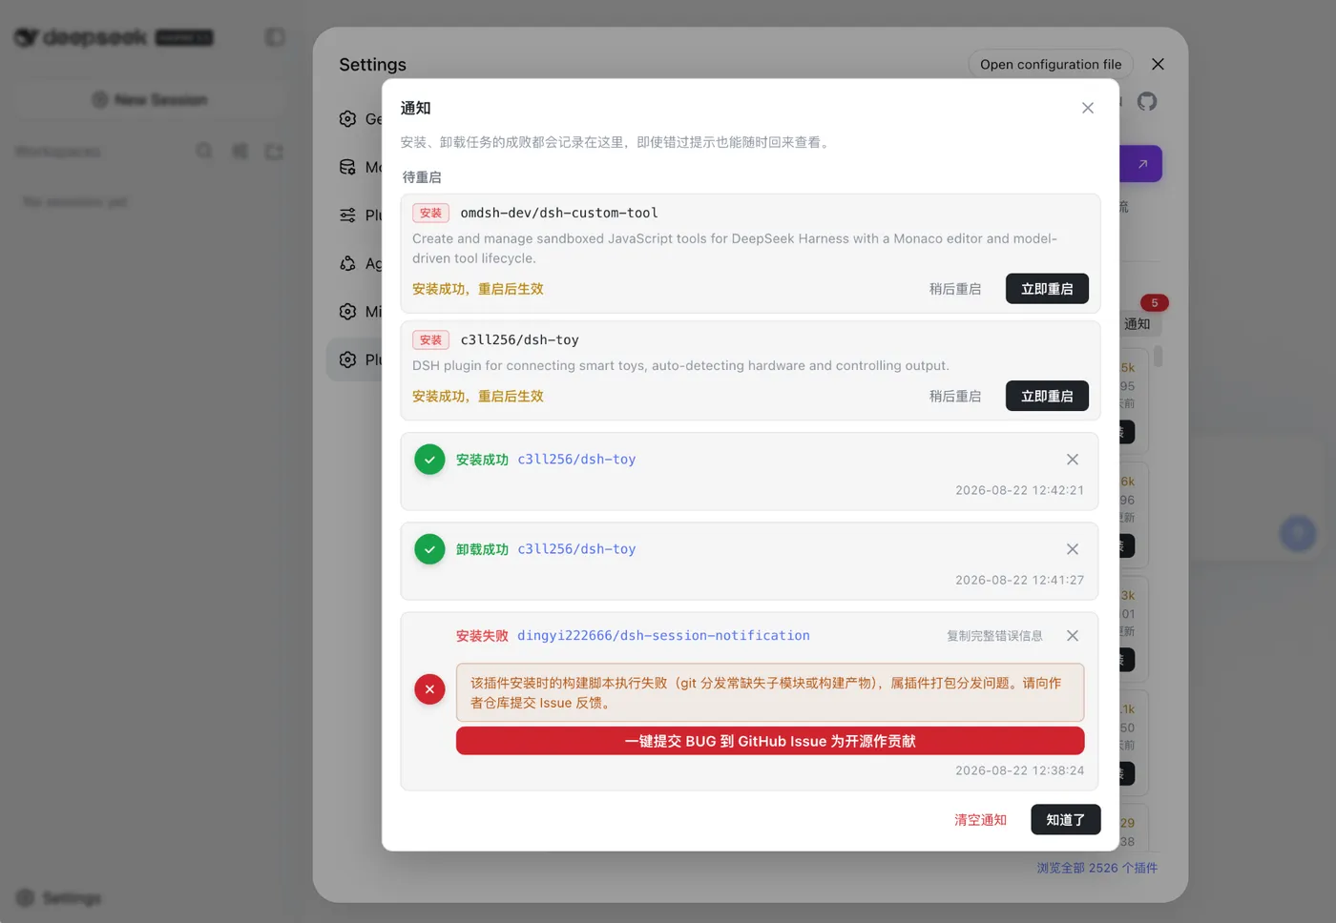Close the Settings panel with its X
Viewport: 1336px width, 923px height.
point(1158,64)
